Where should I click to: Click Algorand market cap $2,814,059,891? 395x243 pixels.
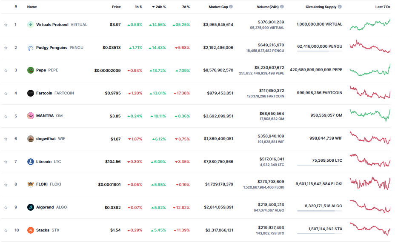[x=219, y=207]
